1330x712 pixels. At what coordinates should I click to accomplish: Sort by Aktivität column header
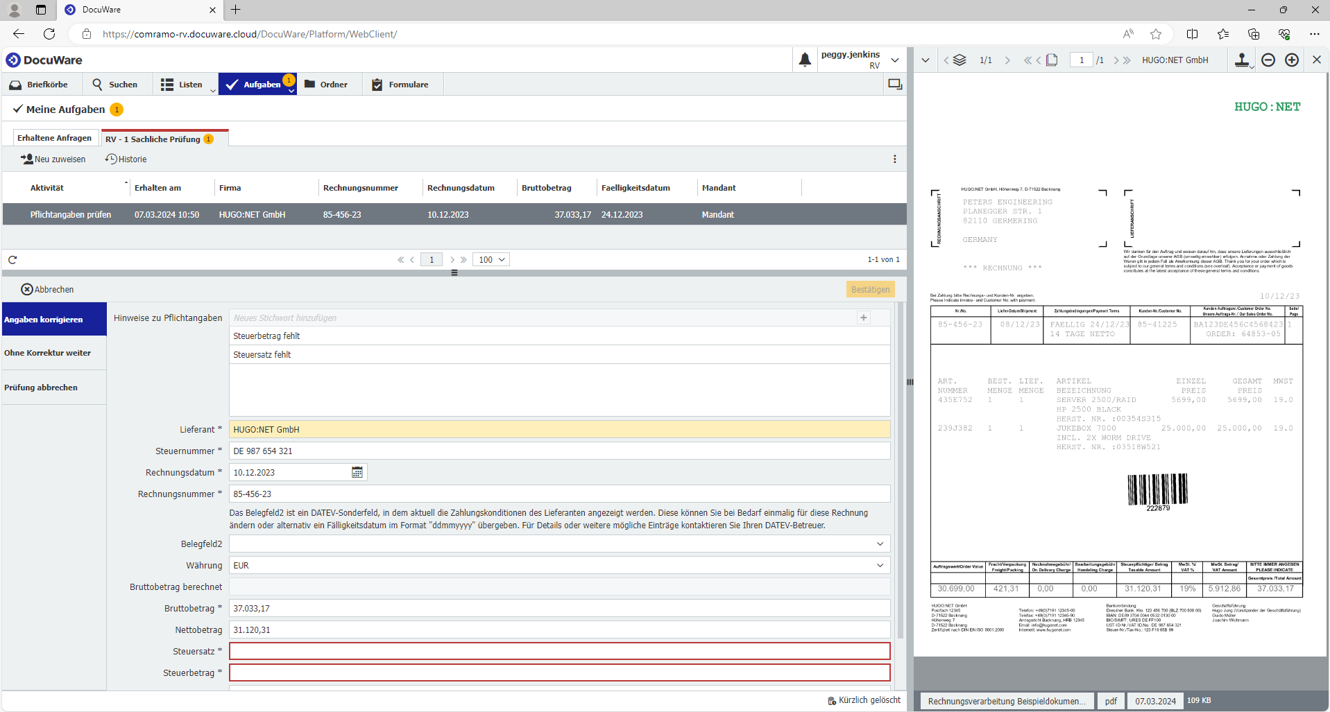46,188
